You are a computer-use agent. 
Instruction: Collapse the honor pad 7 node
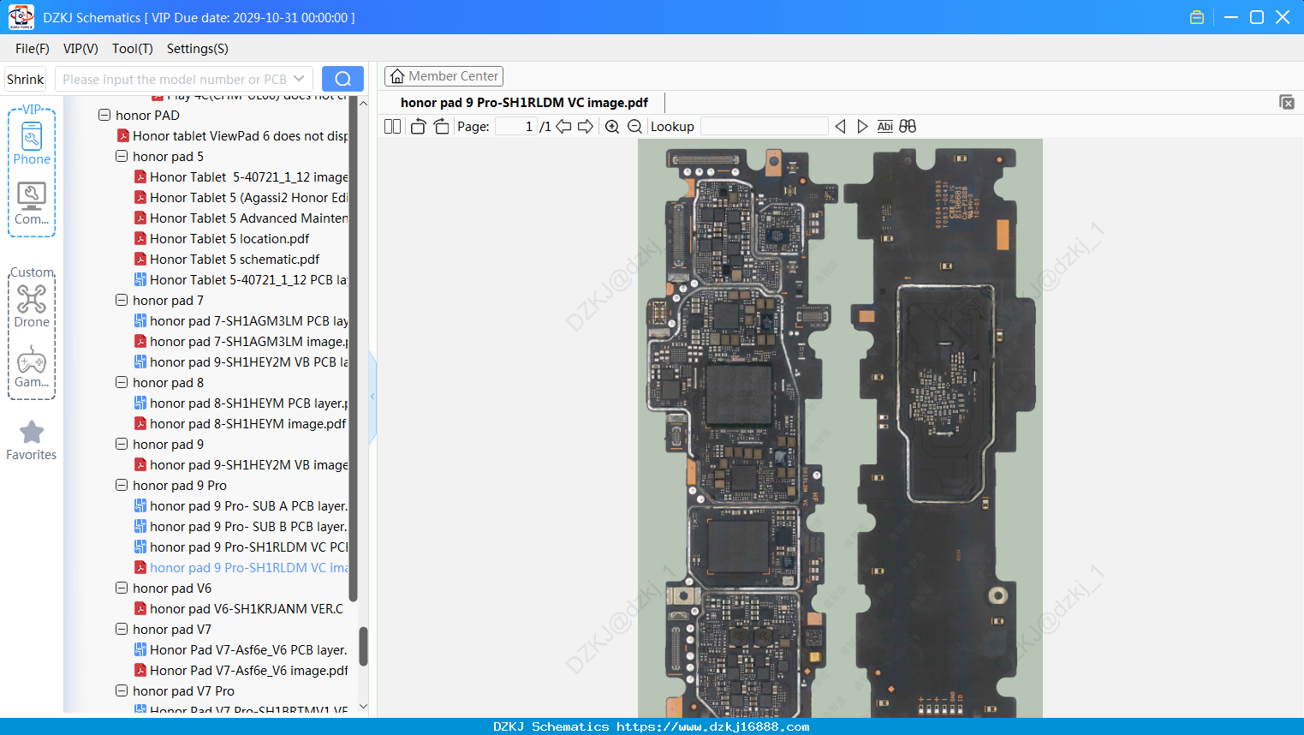click(122, 300)
